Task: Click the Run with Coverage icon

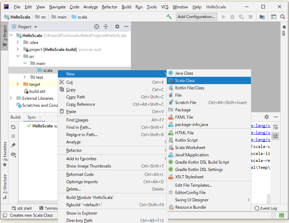Action: pos(241,17)
